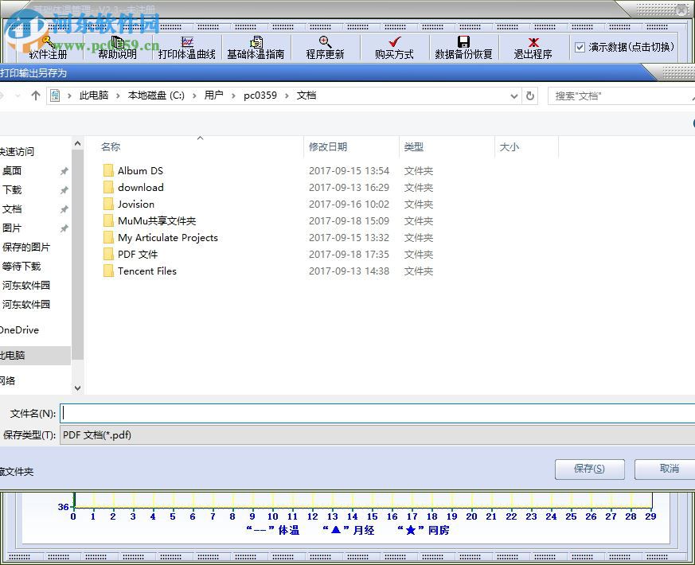Screen dimensions: 695x565
Task: Click the pin icon next to 图片
Action: [64, 228]
